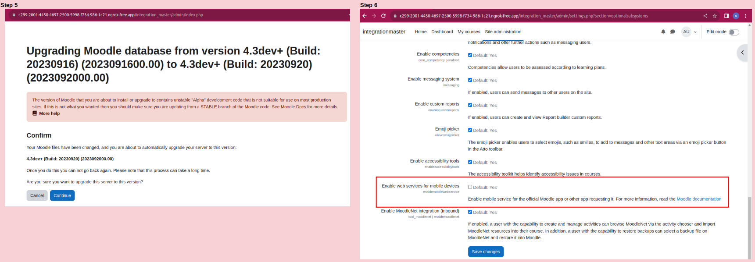Image resolution: width=755 pixels, height=262 pixels.
Task: Click the Save changes button
Action: (486, 251)
